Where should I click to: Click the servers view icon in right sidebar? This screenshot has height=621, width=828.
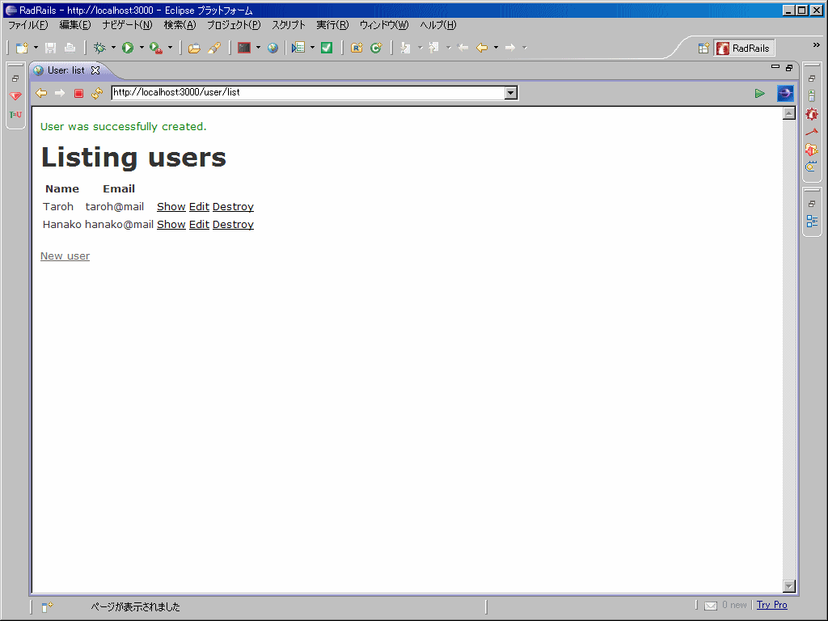(x=812, y=95)
